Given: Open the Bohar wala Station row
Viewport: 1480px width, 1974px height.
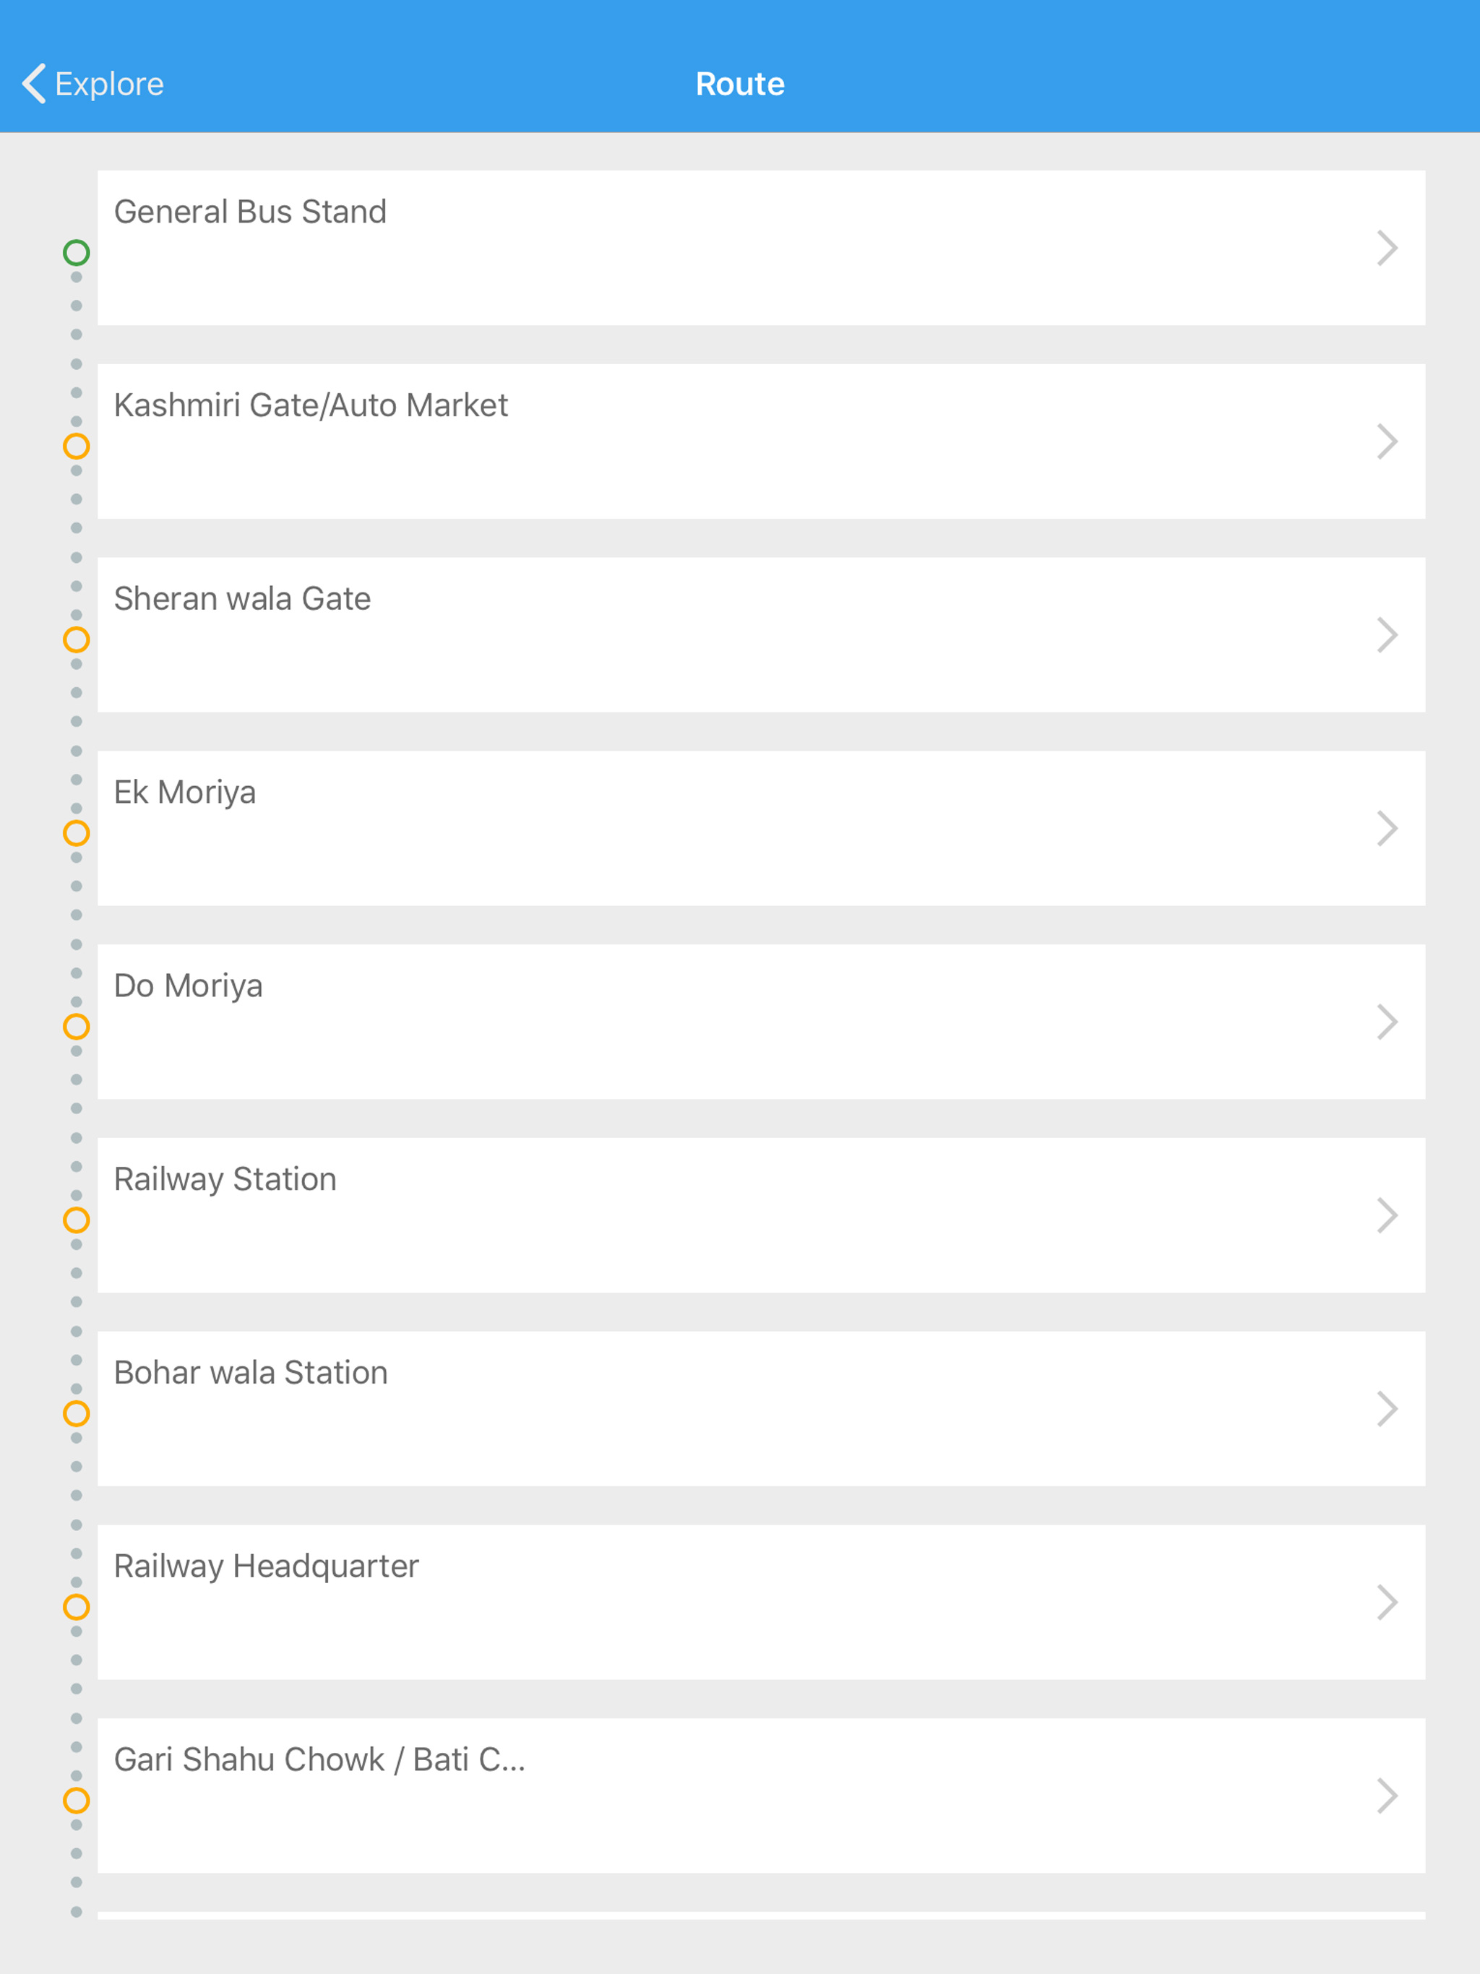Looking at the screenshot, I should tap(714, 1409).
